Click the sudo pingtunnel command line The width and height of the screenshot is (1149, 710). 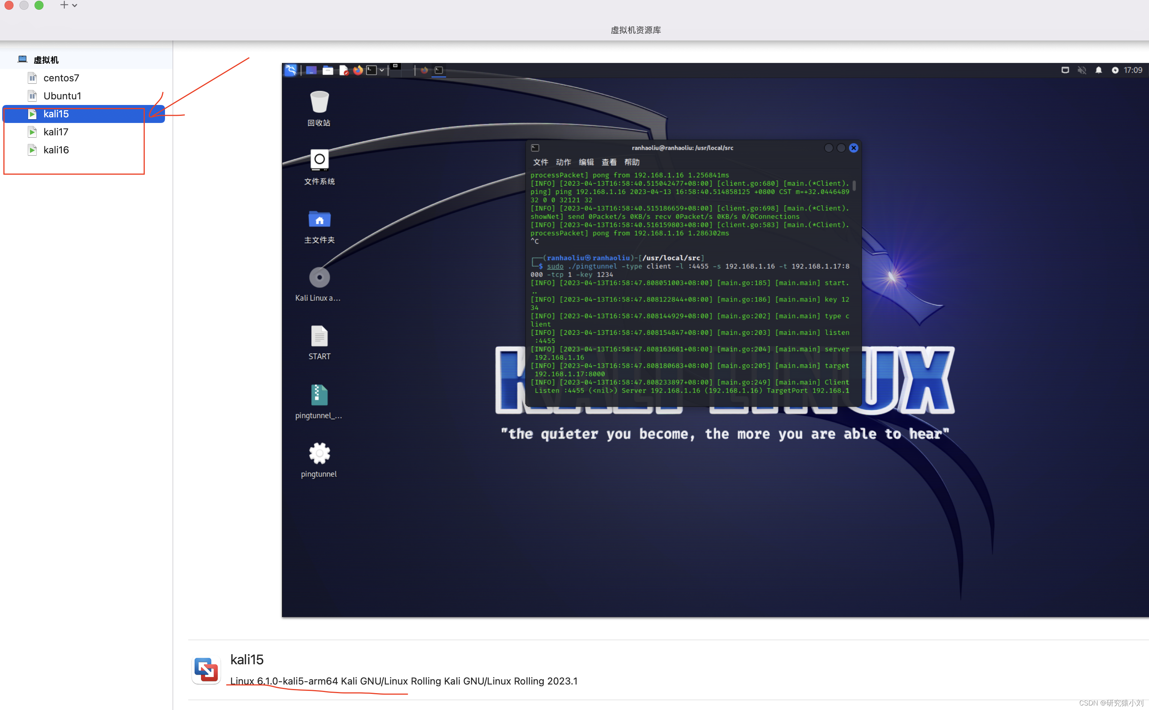[690, 271]
